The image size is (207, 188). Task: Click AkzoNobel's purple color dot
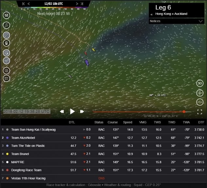click(8, 138)
